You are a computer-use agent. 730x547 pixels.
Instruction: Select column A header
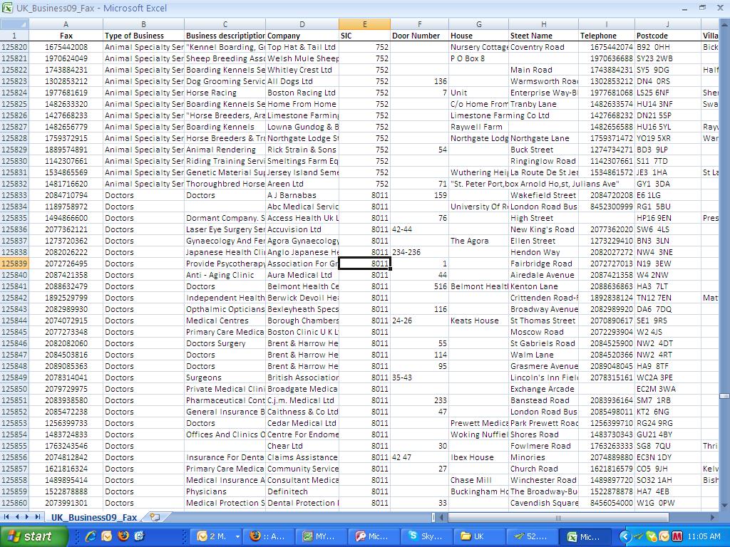66,24
